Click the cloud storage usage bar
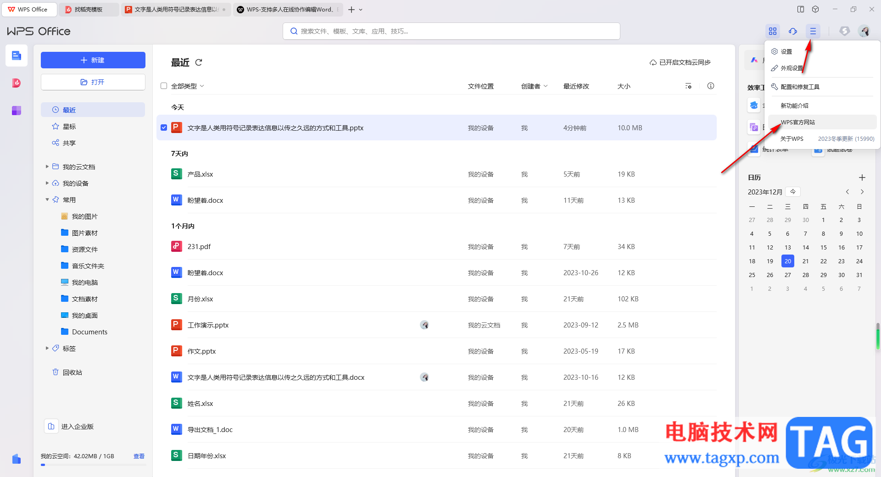The width and height of the screenshot is (881, 477). pyautogui.click(x=93, y=465)
